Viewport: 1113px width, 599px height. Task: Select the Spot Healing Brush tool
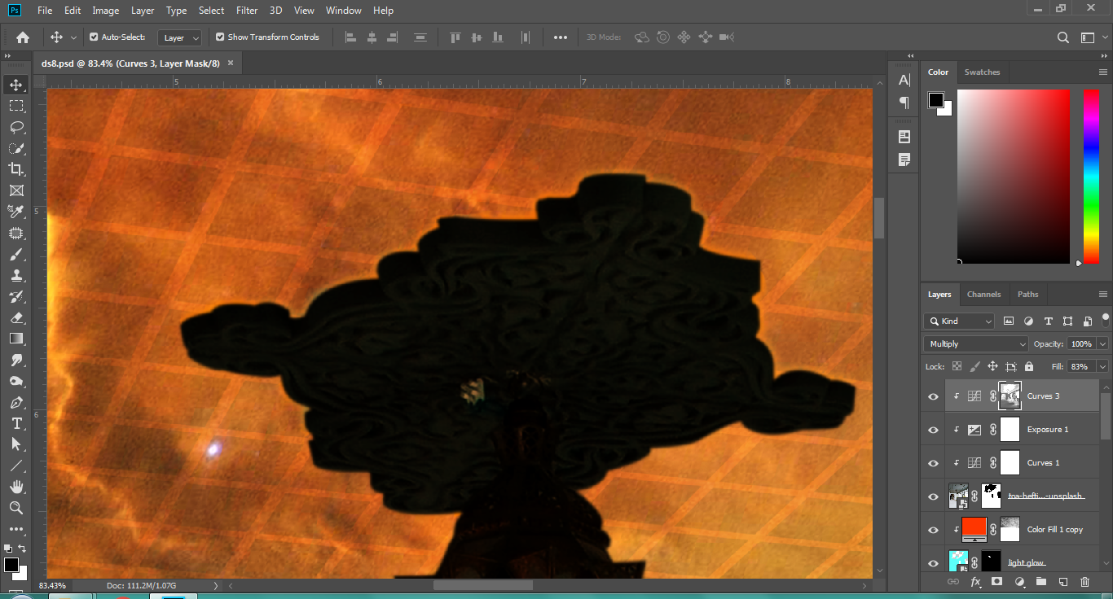(x=15, y=233)
